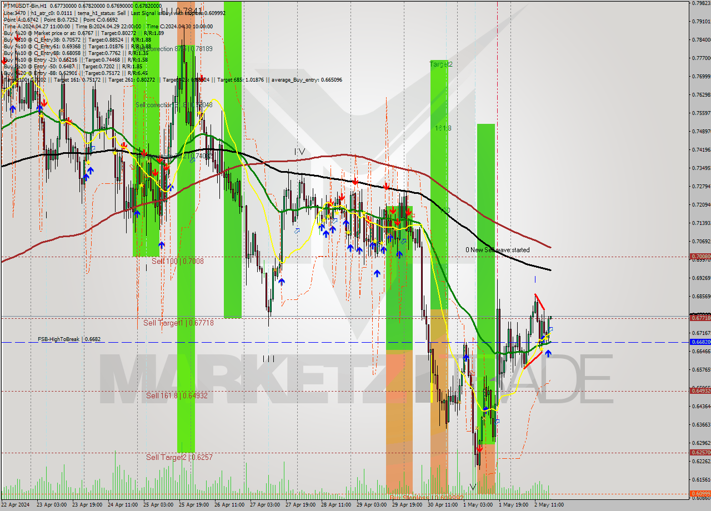The width and height of the screenshot is (711, 511).
Task: Click the 0.76298 price axis value
Action: 701,95
